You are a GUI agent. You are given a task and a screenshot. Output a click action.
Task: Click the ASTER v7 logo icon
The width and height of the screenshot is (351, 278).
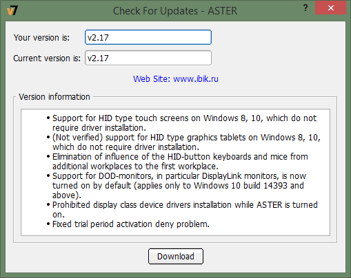[12, 11]
